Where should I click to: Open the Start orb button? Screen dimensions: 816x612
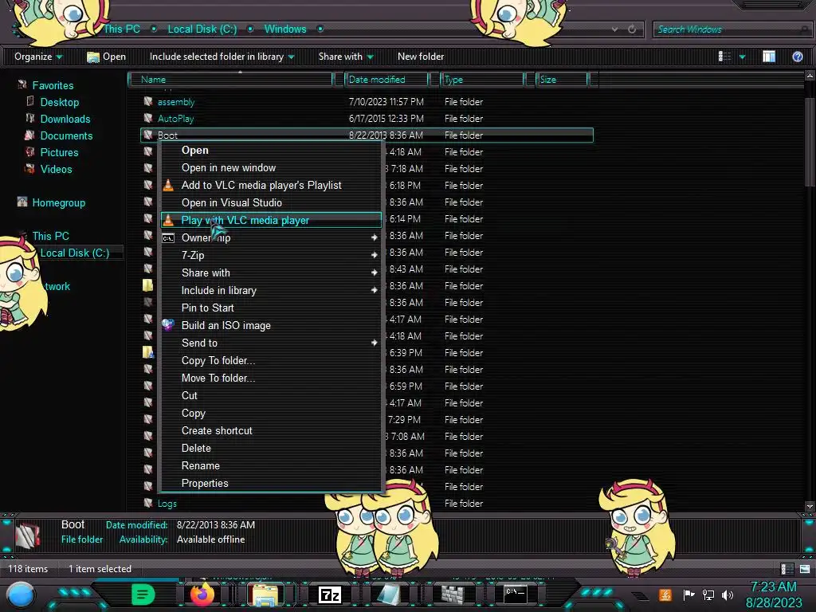(21, 595)
